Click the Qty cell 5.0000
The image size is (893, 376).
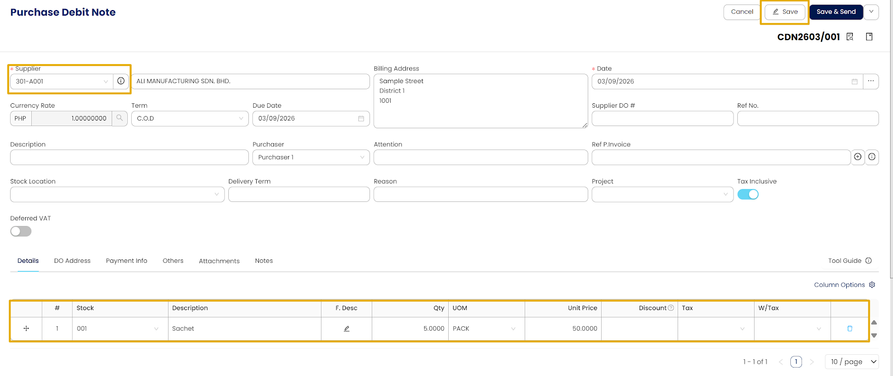click(410, 329)
